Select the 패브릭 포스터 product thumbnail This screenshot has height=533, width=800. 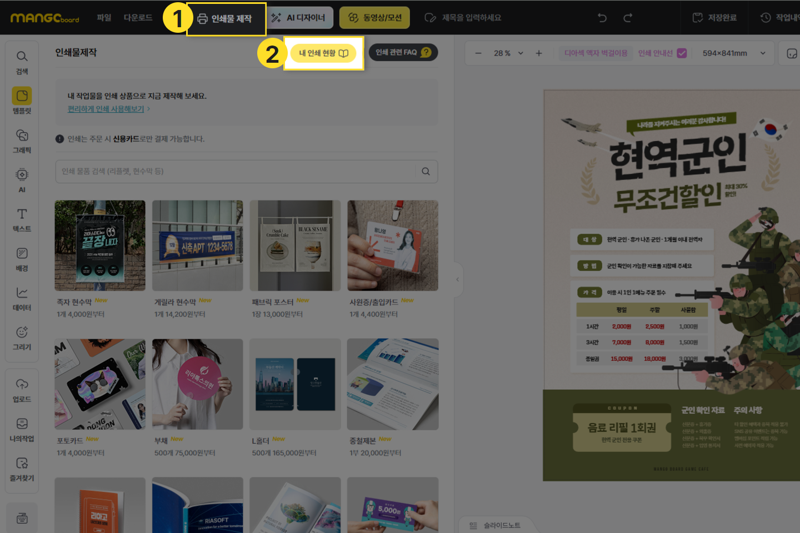(x=295, y=245)
